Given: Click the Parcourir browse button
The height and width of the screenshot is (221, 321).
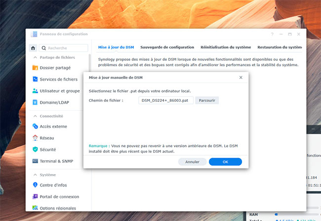Looking at the screenshot, I should tap(207, 100).
